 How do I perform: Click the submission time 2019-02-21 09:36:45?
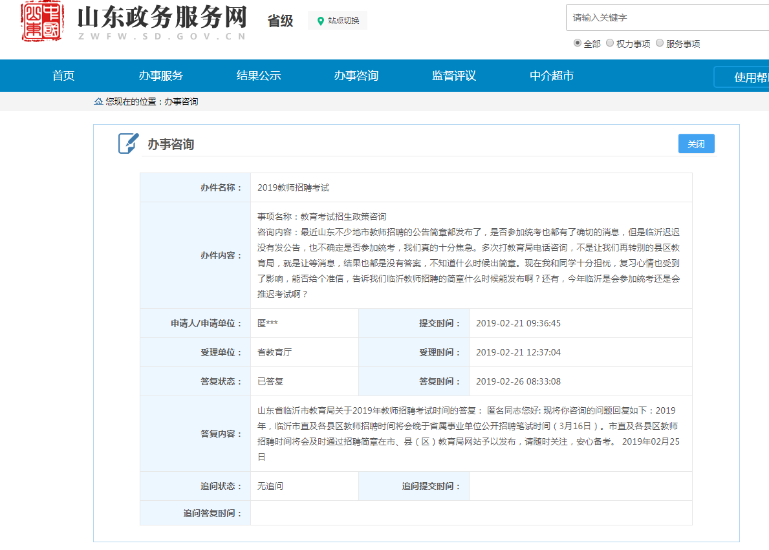click(518, 323)
